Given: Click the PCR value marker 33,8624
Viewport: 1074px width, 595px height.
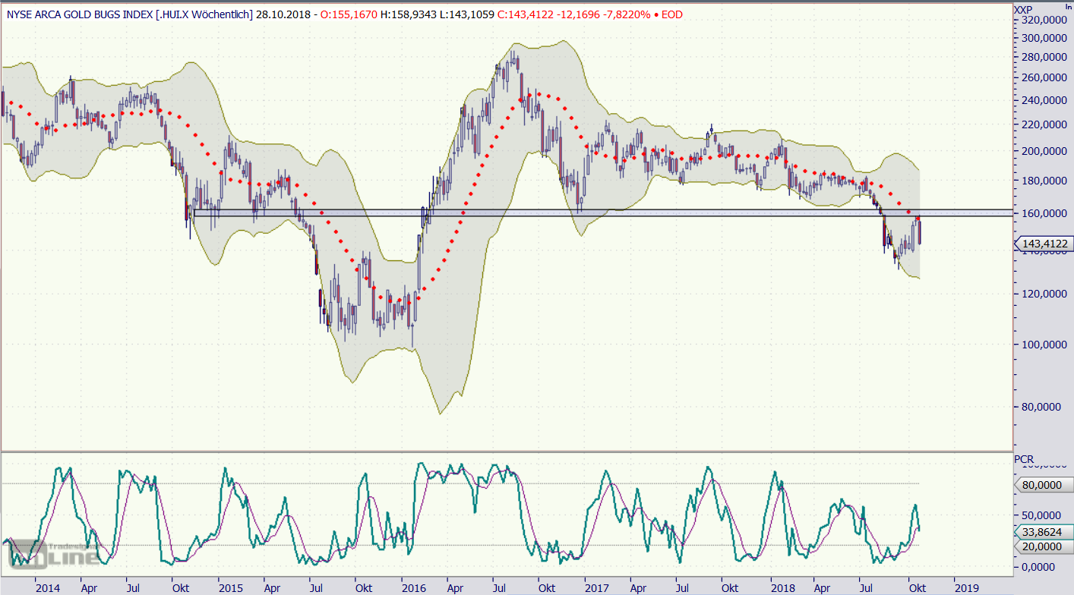Looking at the screenshot, I should [1044, 532].
